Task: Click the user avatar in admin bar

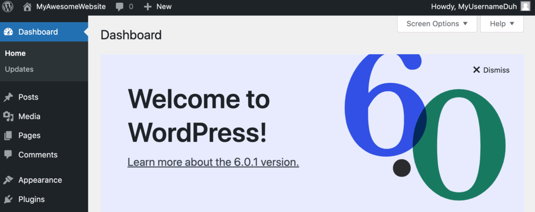Action: pyautogui.click(x=526, y=6)
